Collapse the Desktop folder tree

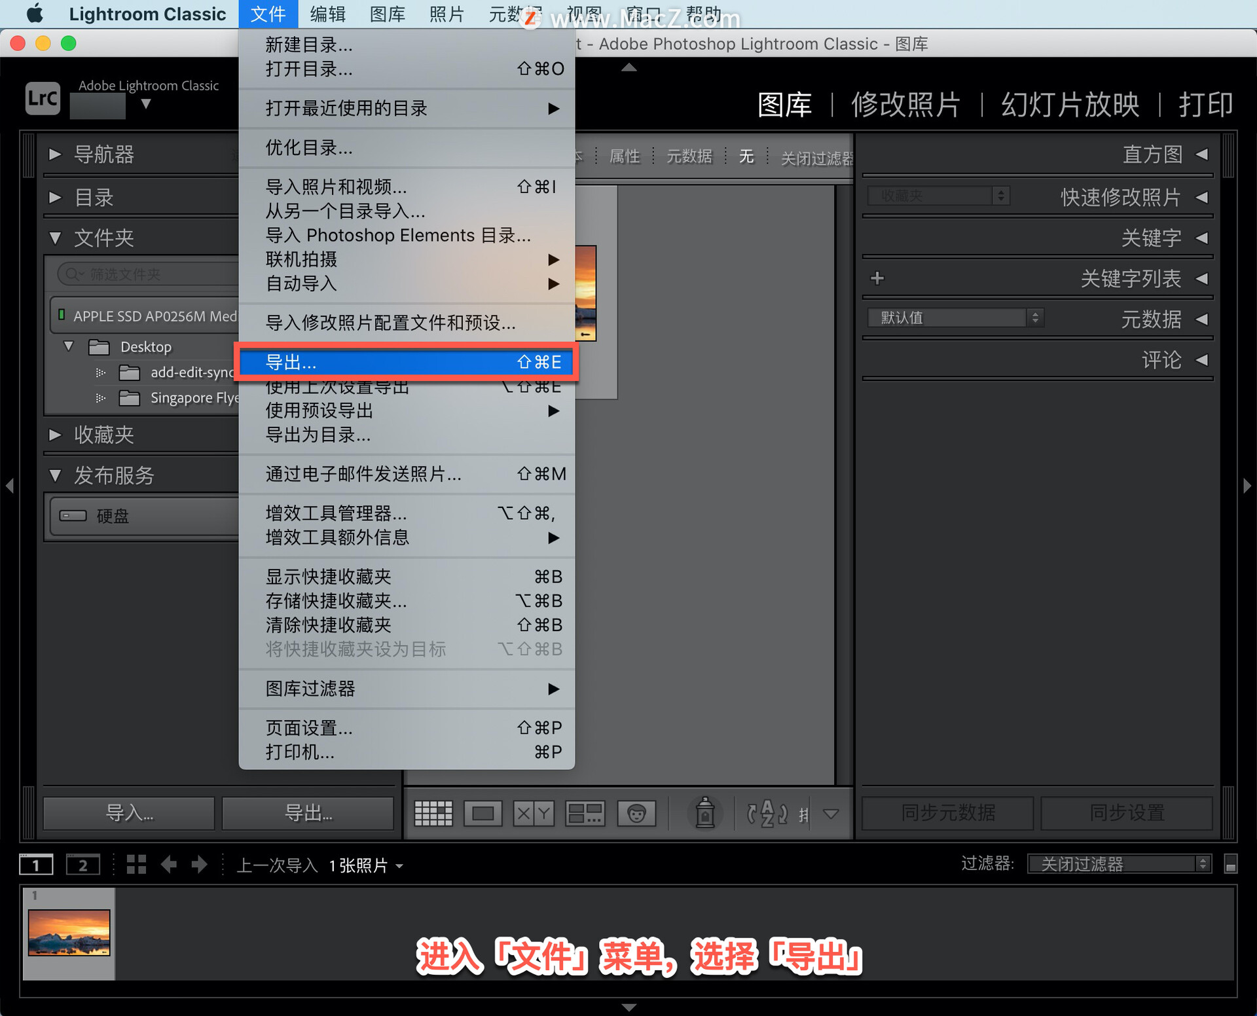tap(68, 346)
